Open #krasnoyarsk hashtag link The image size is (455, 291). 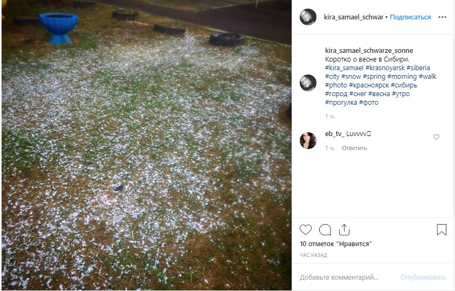(385, 67)
